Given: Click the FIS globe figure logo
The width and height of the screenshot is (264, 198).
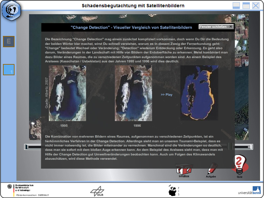Looking at the screenshot, I should (174, 190).
